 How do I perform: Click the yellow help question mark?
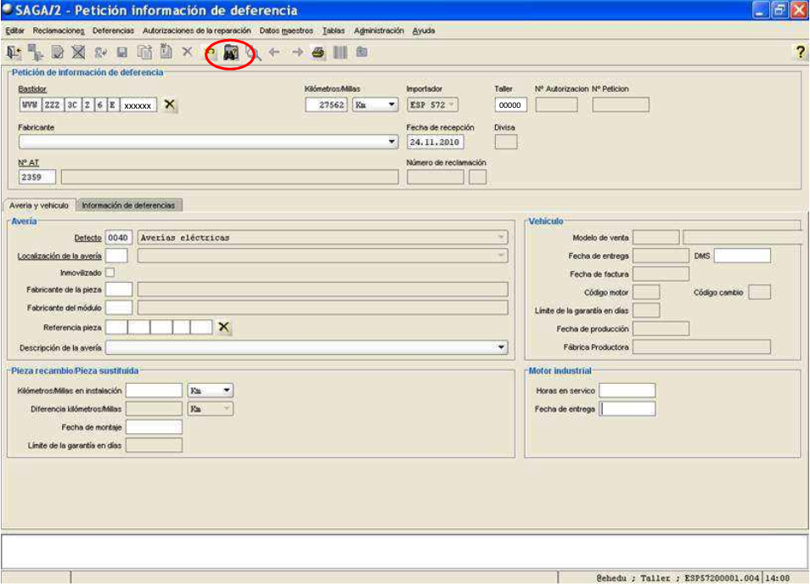pos(800,52)
